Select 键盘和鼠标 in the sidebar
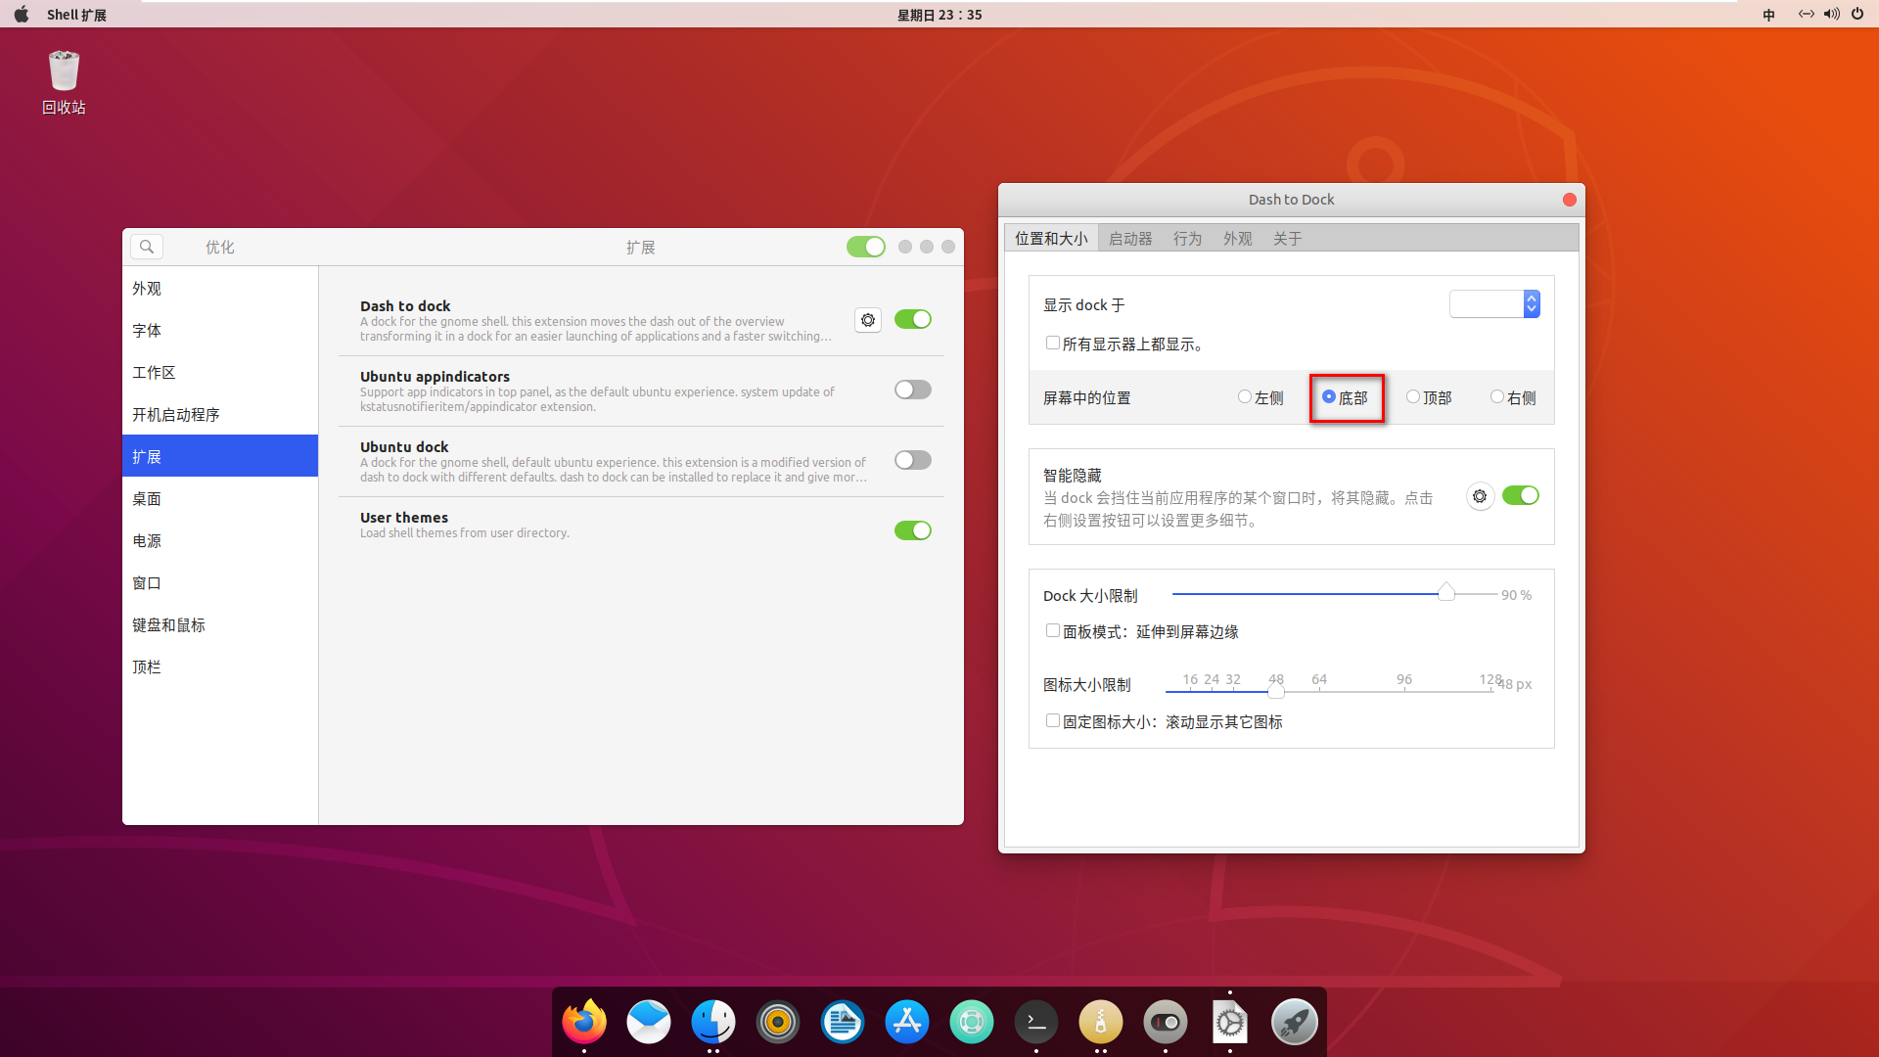Screen dimensions: 1879x1057 coord(168,624)
